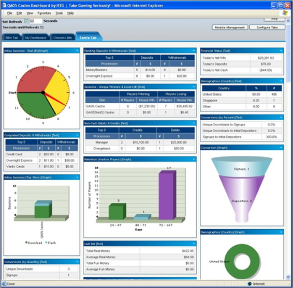Viewport: 293px width, 288px height.
Task: Collapse the Pending Deposits & Withdrawals module arrow
Action: coord(194,51)
